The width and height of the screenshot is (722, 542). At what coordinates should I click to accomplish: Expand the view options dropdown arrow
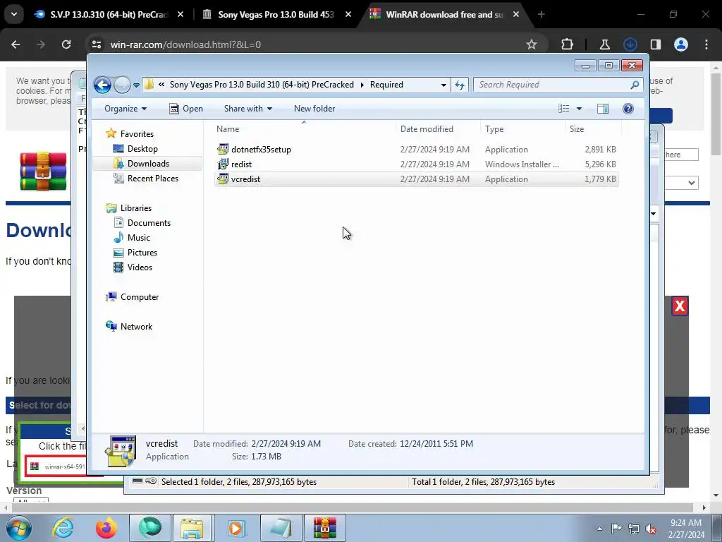(580, 109)
